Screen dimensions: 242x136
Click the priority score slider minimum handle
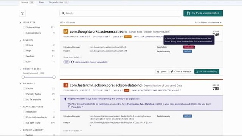[23, 77]
